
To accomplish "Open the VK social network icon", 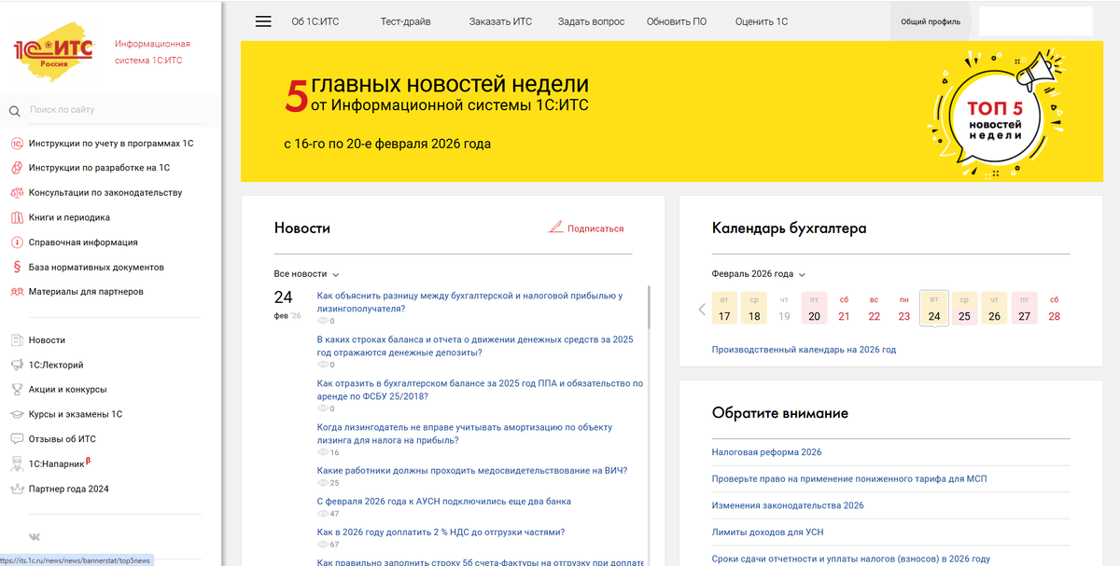I will click(35, 537).
